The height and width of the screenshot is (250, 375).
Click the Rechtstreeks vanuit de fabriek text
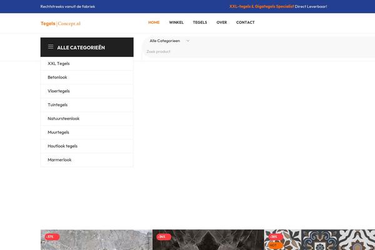(x=67, y=6)
